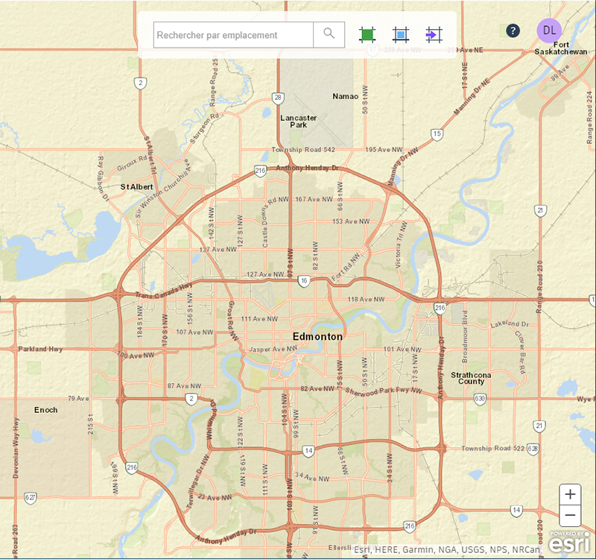Click the highway 628 shield
This screenshot has height=559, width=596.
click(x=533, y=449)
